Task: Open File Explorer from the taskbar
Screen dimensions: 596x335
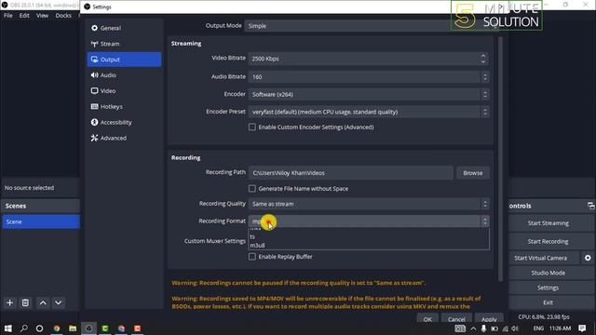Action: [73, 328]
